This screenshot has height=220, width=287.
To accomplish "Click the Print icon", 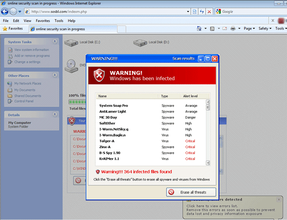I will pos(233,29).
